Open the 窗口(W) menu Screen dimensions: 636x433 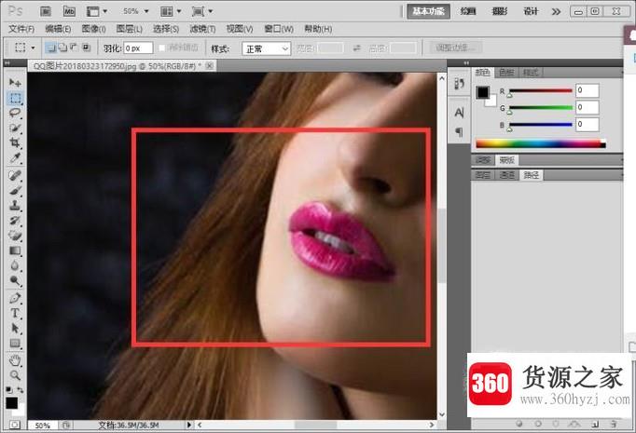(279, 29)
